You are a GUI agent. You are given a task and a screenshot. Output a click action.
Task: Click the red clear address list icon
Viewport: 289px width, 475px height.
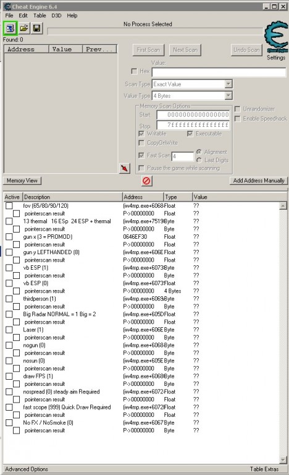[146, 181]
